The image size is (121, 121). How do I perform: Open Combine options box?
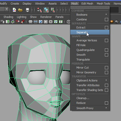tap(106, 19)
